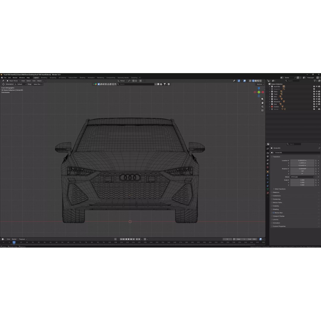Hide the Windows collection in viewport
Image resolution: width=321 pixels, height=321 pixels.
point(317,102)
